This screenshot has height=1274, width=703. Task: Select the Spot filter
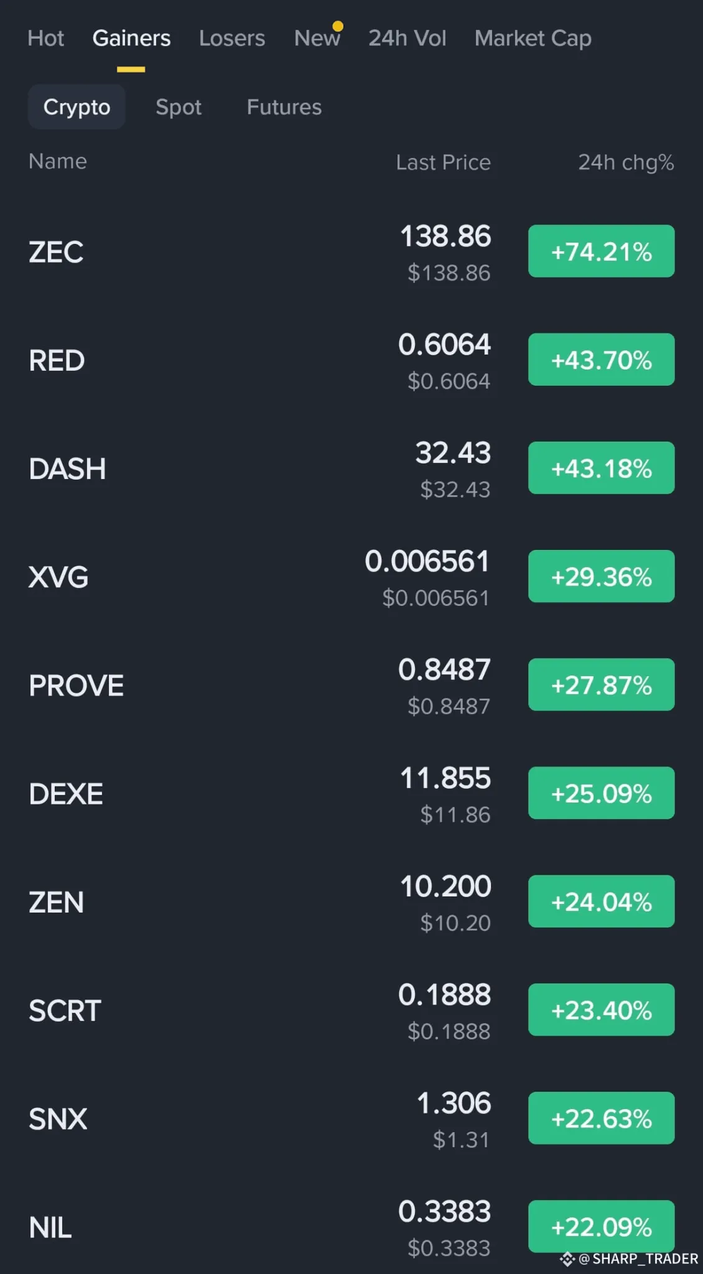(x=179, y=107)
